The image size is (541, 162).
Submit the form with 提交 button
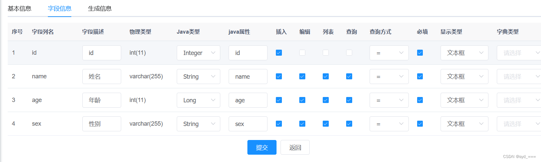point(262,147)
